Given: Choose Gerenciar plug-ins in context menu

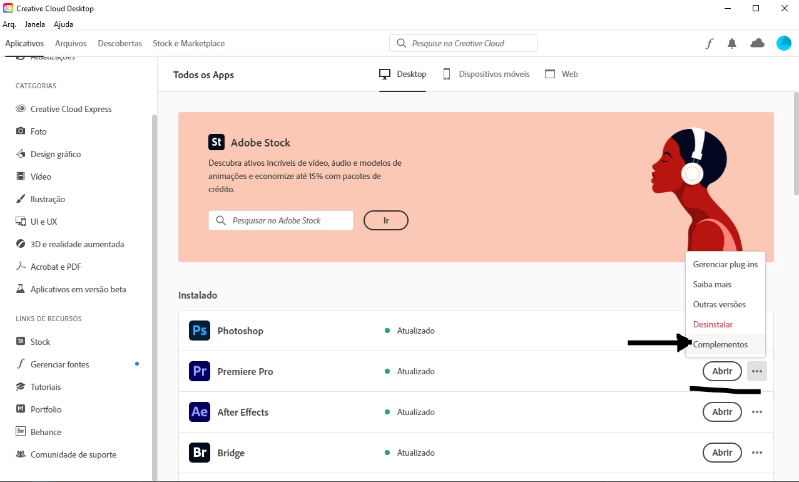Looking at the screenshot, I should (725, 264).
